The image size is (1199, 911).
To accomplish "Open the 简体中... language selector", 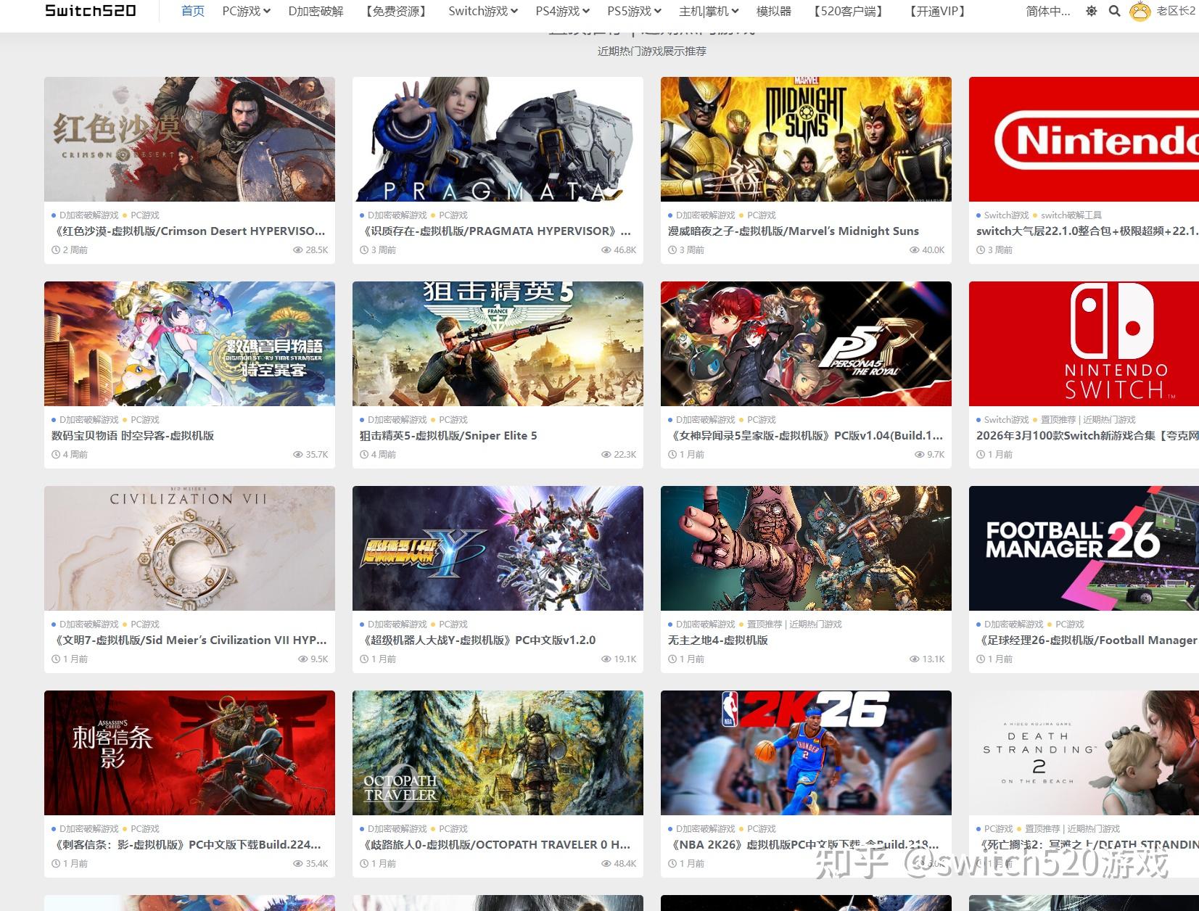I will click(x=1048, y=11).
